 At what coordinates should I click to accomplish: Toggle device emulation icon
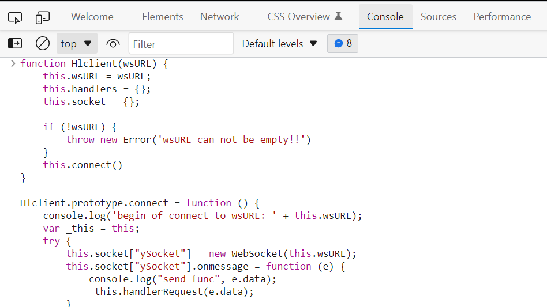[x=43, y=17]
